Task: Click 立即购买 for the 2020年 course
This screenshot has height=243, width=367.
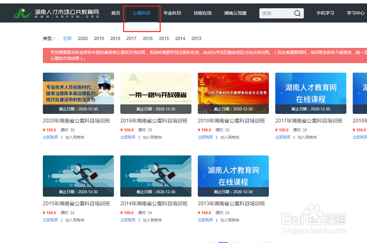Action: pyautogui.click(x=50, y=137)
